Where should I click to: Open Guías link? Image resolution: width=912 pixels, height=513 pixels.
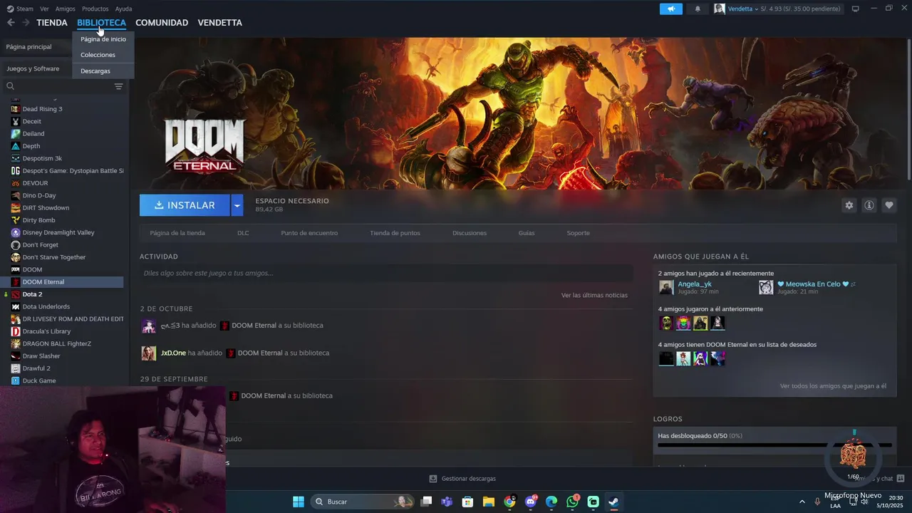click(527, 233)
